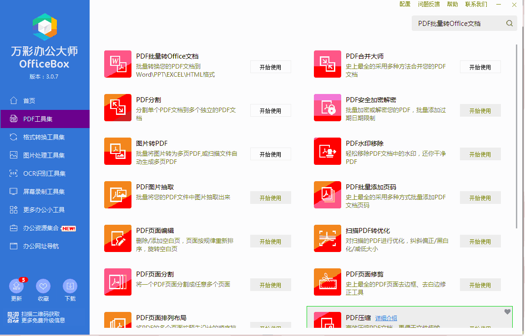Start PDF页面编辑 with 开始使用
The width and height of the screenshot is (525, 336).
click(271, 242)
